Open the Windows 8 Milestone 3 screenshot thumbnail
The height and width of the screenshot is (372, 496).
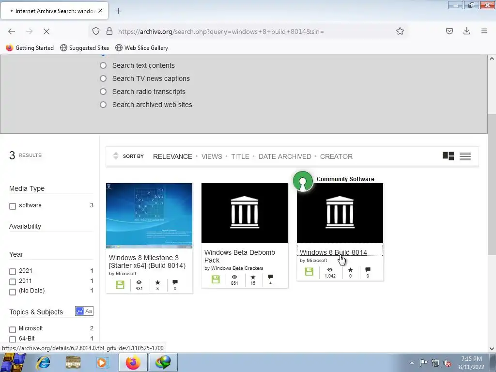point(149,216)
